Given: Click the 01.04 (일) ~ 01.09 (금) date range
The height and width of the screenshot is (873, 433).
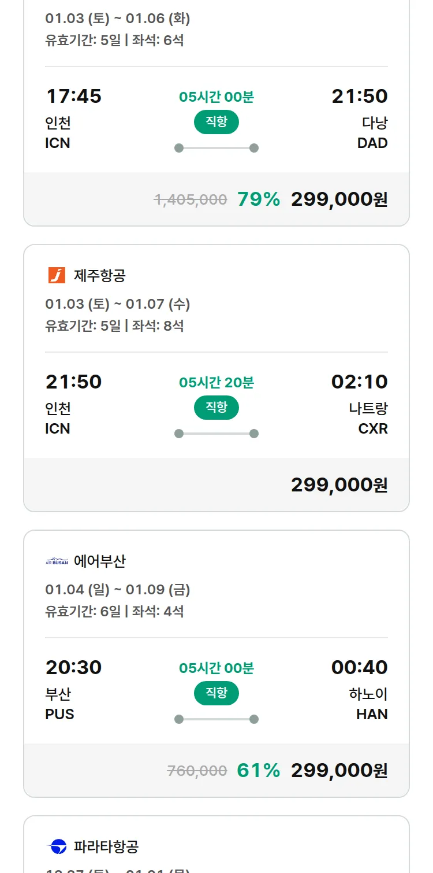Looking at the screenshot, I should pyautogui.click(x=118, y=590).
